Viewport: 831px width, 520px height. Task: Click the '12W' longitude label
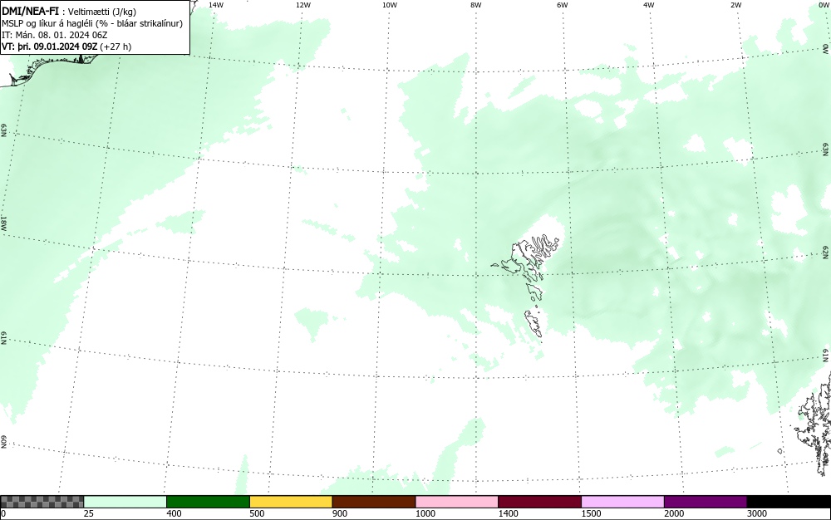click(303, 5)
